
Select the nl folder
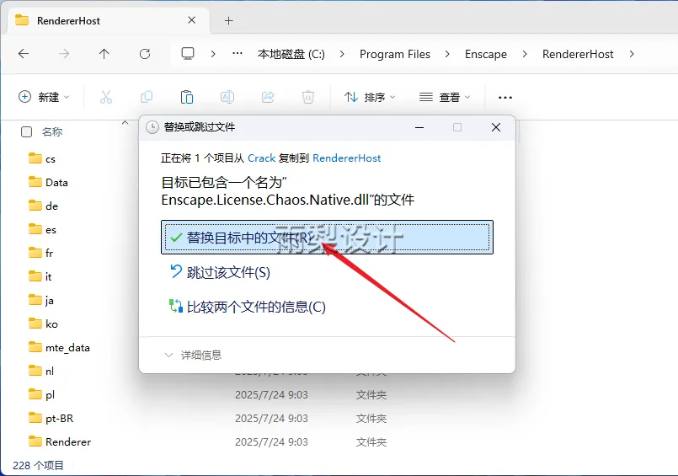point(41,371)
